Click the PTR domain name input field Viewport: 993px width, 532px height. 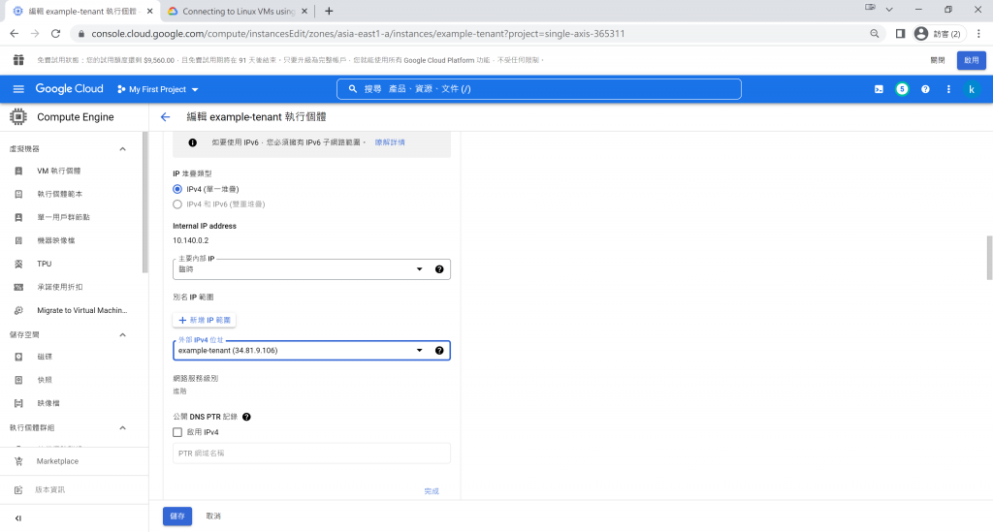pos(311,453)
